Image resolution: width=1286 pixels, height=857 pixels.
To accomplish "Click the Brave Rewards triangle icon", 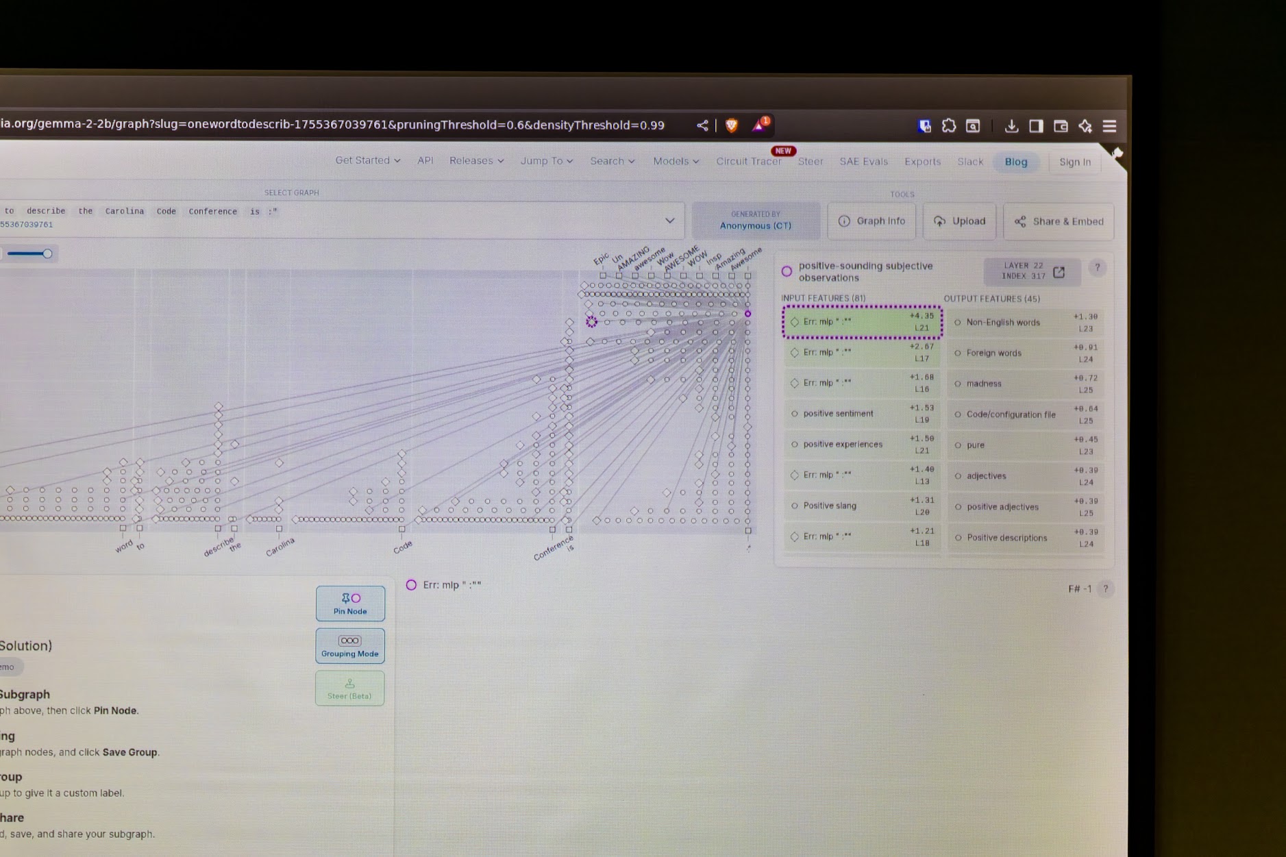I will pos(760,125).
